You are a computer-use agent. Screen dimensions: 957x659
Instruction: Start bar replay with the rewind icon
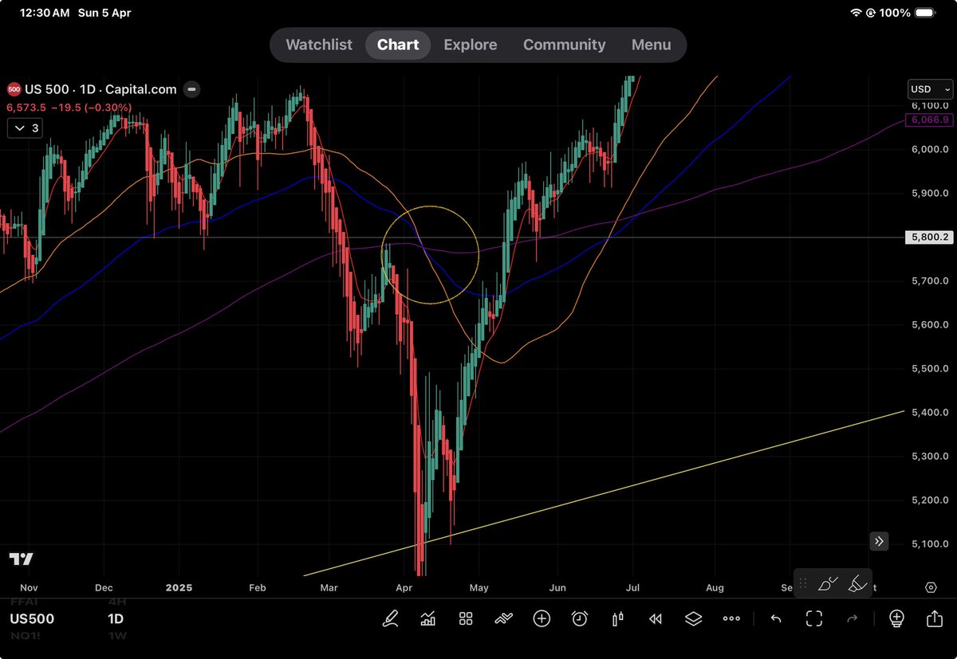click(x=656, y=618)
